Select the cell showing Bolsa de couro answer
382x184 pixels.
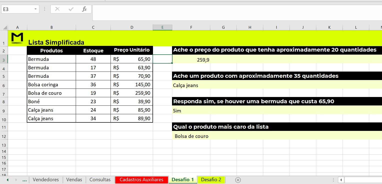tap(191, 136)
